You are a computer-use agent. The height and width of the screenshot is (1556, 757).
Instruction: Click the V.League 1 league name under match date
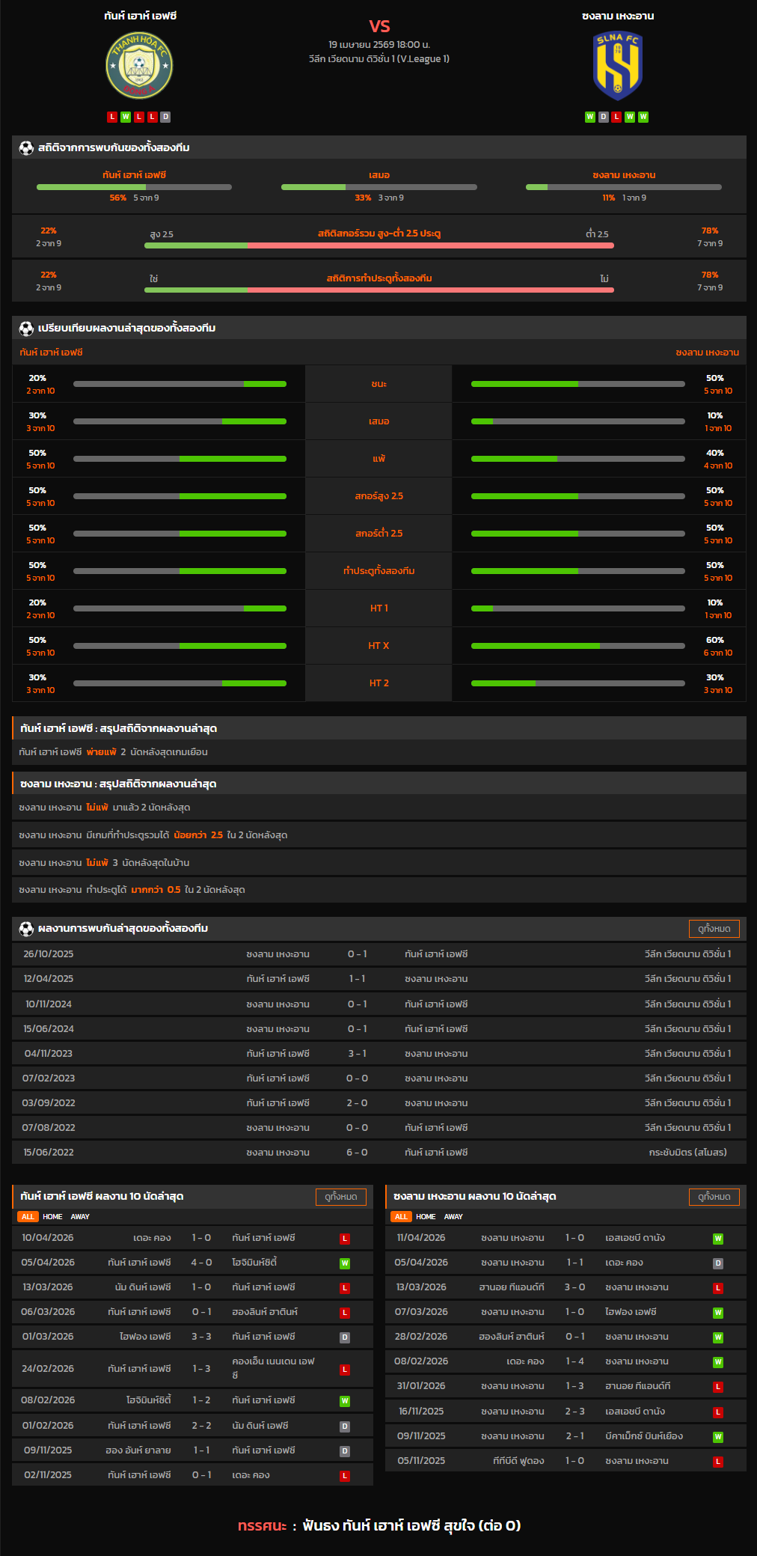tap(378, 59)
